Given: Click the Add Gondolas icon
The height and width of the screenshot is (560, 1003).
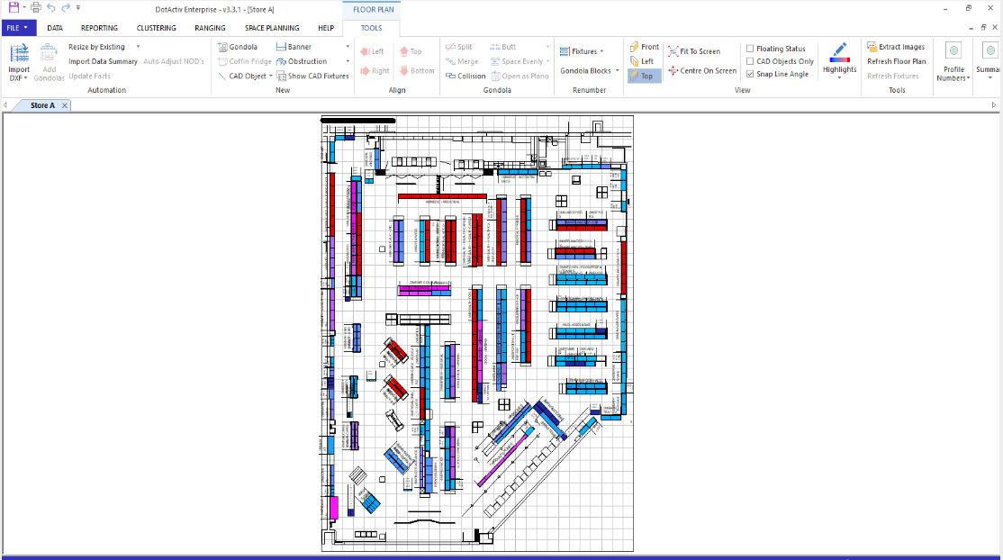Looking at the screenshot, I should [x=49, y=52].
